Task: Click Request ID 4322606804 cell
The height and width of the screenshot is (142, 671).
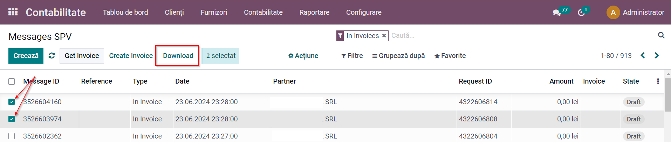Action: [x=478, y=136]
